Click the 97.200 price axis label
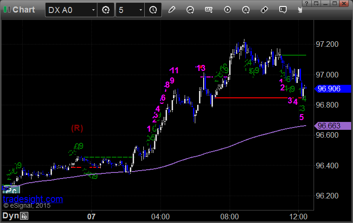The width and height of the screenshot is (353, 223). 327,45
